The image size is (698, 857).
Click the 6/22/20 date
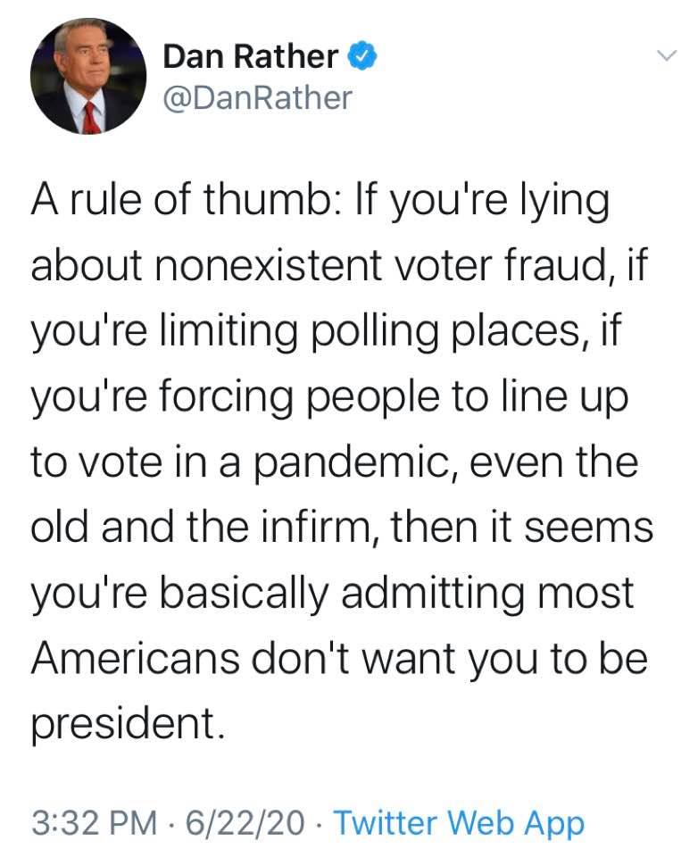coord(245,822)
